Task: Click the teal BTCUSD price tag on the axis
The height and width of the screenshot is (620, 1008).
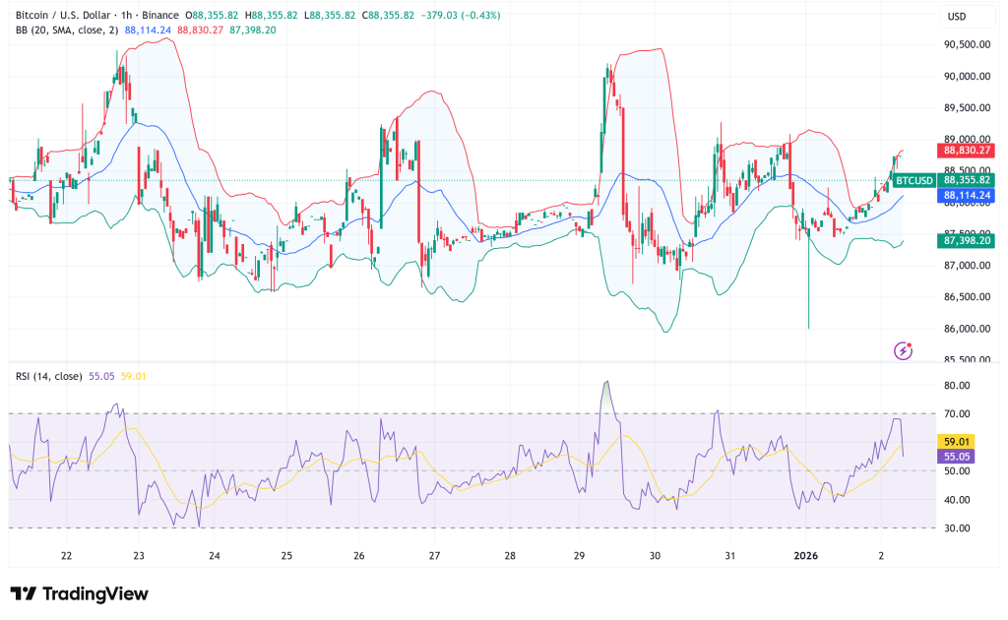Action: click(x=913, y=181)
